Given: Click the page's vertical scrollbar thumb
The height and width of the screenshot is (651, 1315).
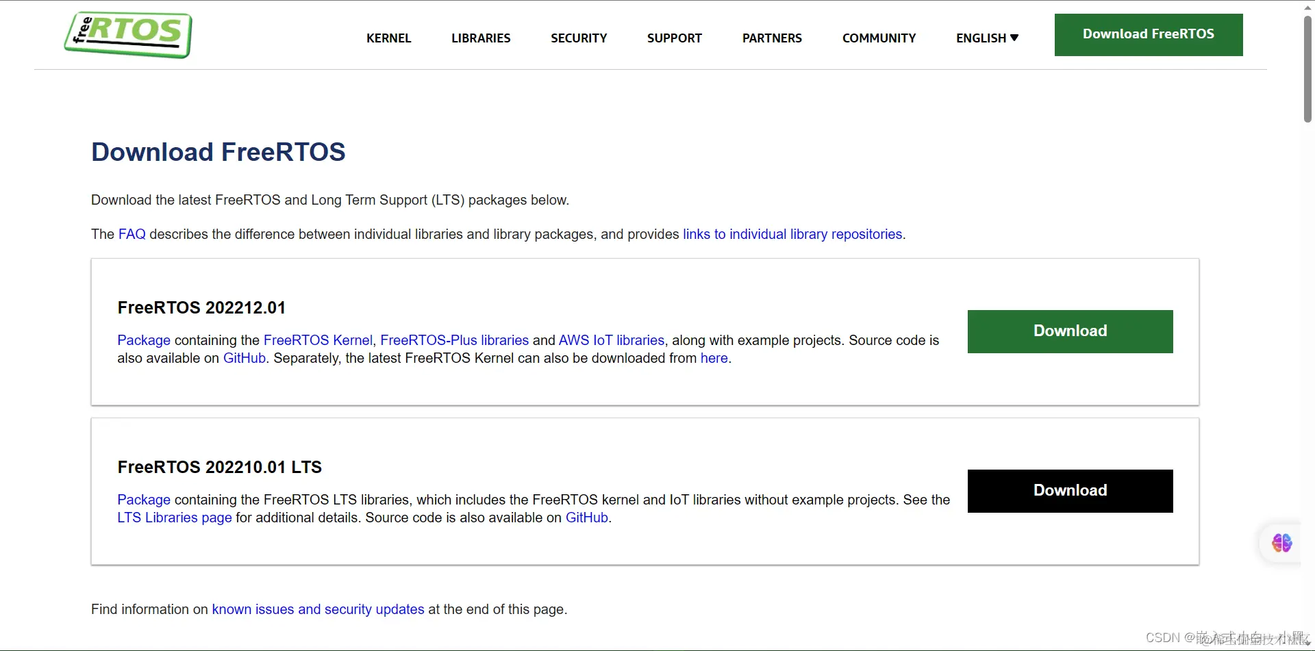Looking at the screenshot, I should (1307, 68).
